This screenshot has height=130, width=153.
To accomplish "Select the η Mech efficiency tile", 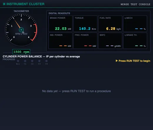I will click(135, 24).
